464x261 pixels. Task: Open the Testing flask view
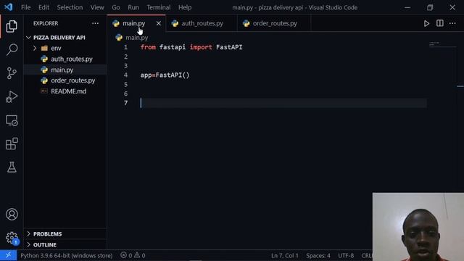pos(12,167)
